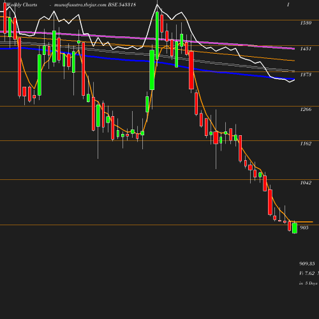Click the large red candle below the 1042 line

click(x=270, y=202)
